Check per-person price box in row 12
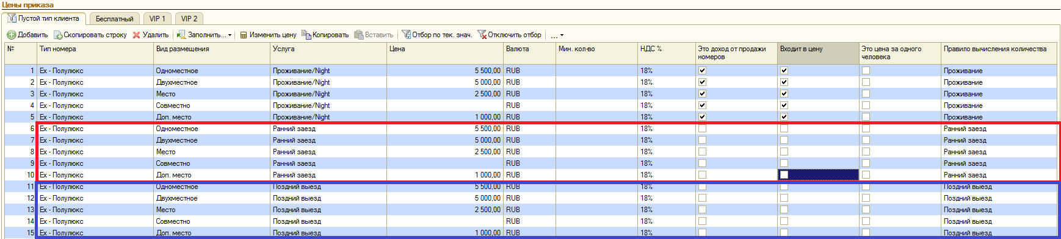The image size is (1061, 239). click(866, 198)
